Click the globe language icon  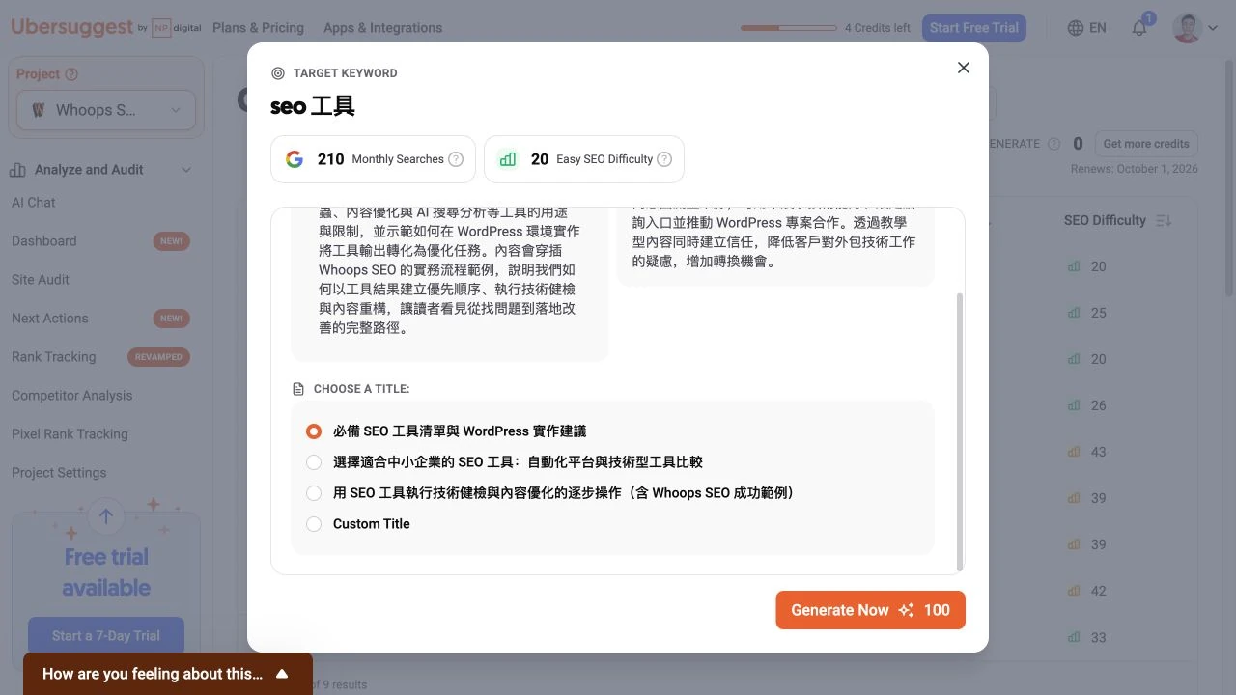(x=1075, y=28)
